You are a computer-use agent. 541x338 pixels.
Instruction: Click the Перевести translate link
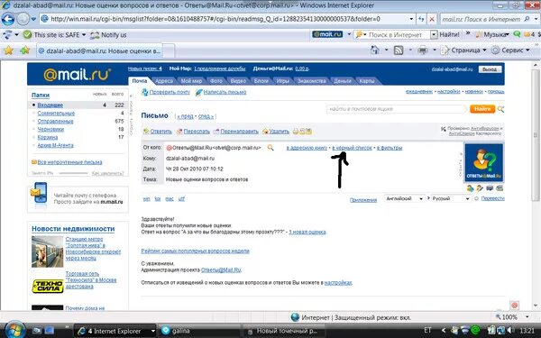[x=492, y=198]
